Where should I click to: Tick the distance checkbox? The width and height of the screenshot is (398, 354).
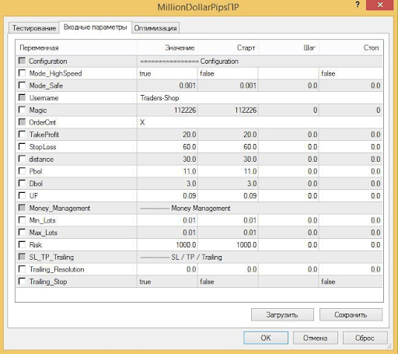click(23, 159)
